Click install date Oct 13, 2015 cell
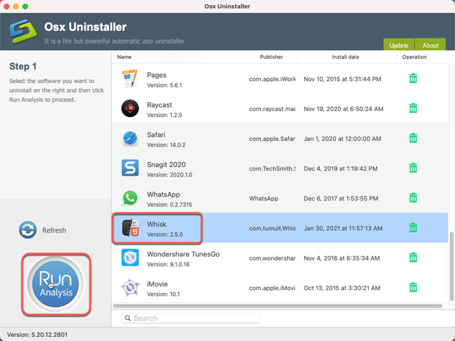 pos(342,288)
